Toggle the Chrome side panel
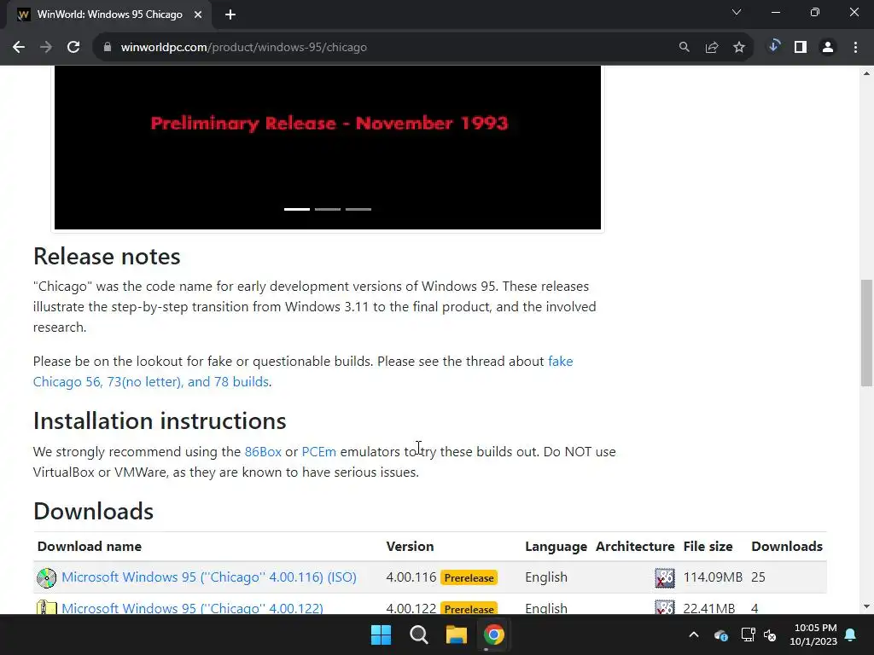 click(801, 48)
